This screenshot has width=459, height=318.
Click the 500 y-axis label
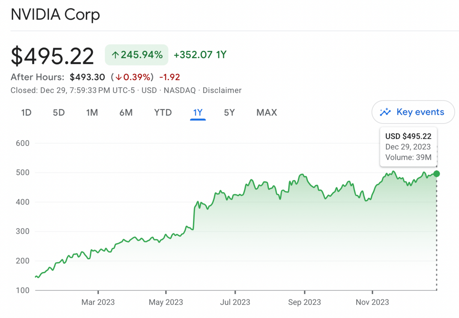pyautogui.click(x=22, y=173)
